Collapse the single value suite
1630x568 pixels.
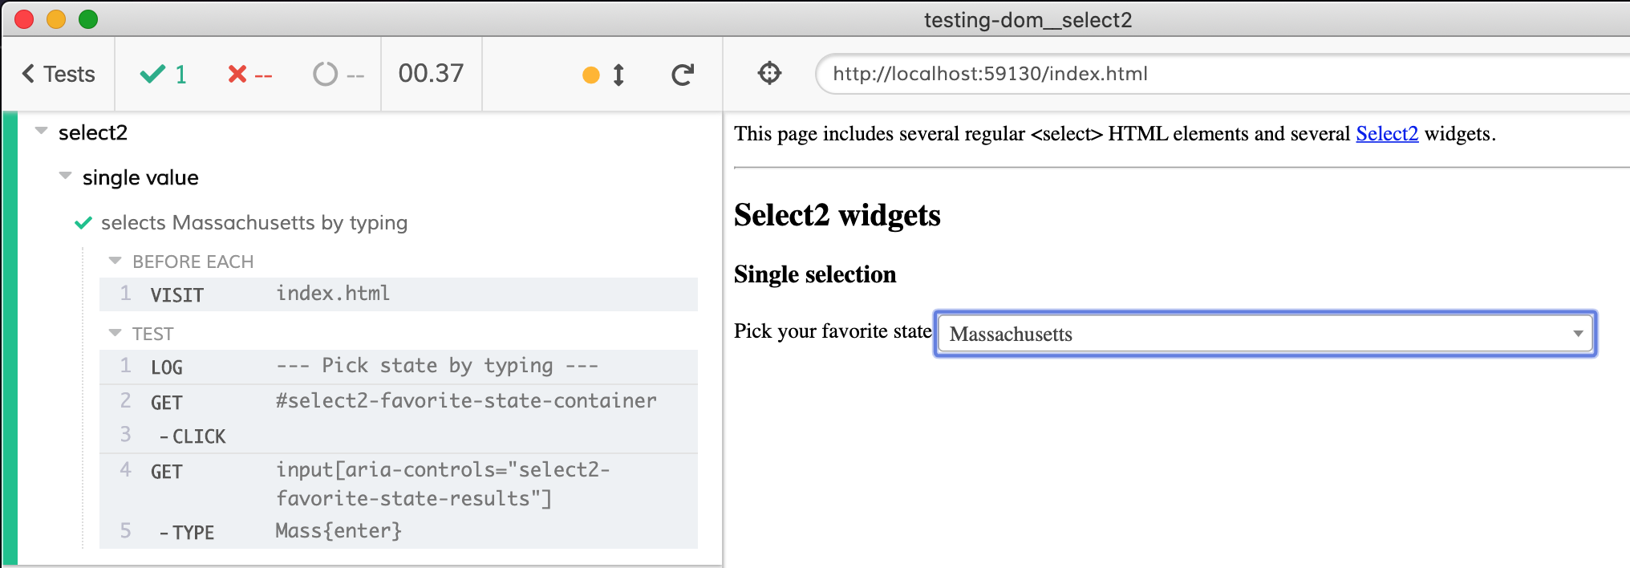(x=66, y=176)
